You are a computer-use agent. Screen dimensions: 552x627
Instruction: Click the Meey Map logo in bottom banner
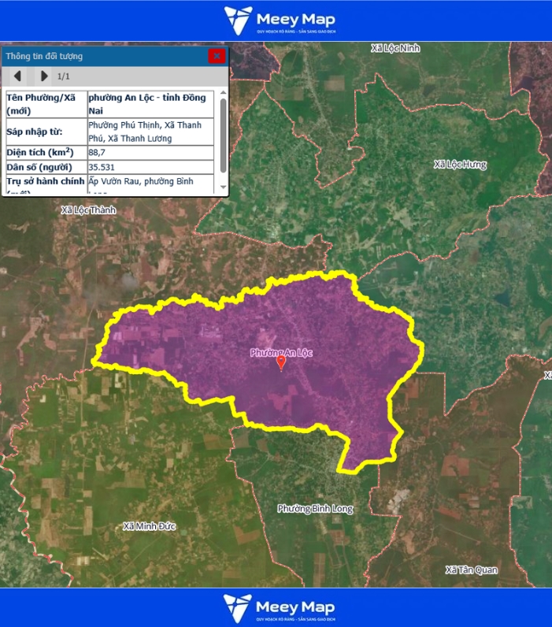pyautogui.click(x=279, y=607)
